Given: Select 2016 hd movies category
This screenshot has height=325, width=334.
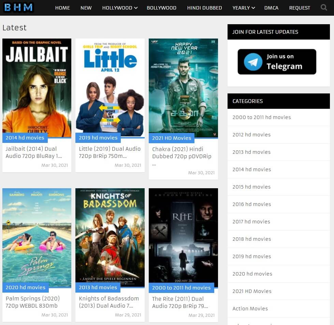Looking at the screenshot, I should pyautogui.click(x=251, y=204).
